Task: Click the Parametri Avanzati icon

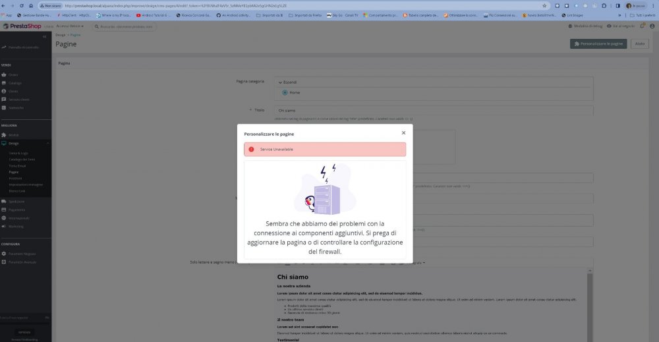Action: 4,262
